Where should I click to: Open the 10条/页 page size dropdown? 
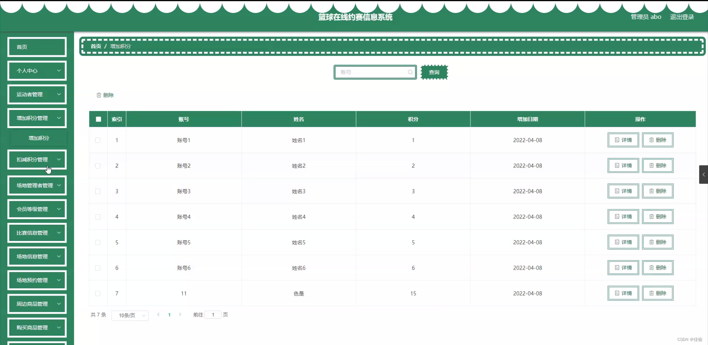point(130,315)
